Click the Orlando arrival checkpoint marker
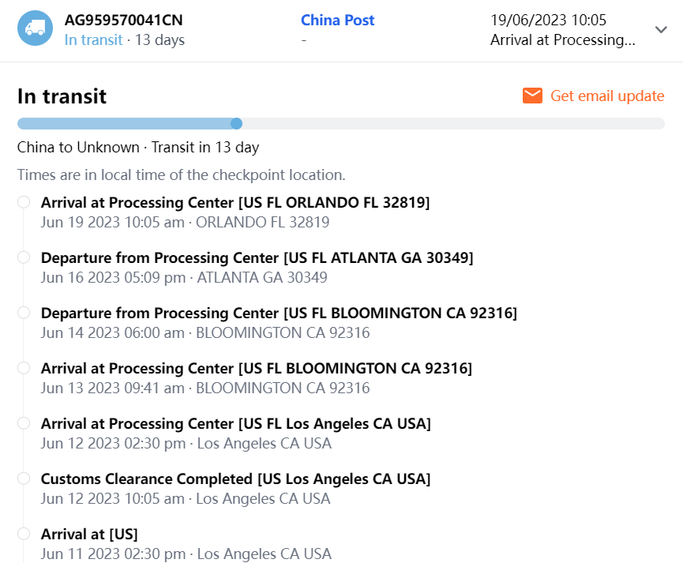 click(x=24, y=202)
